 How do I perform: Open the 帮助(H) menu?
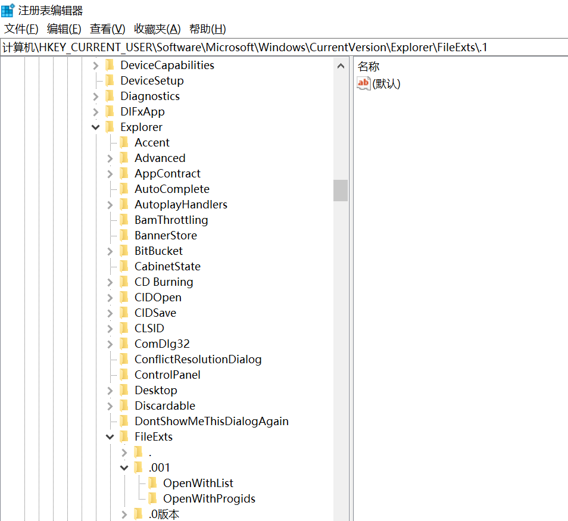[208, 29]
